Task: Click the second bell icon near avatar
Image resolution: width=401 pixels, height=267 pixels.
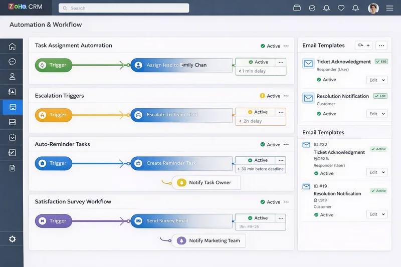Action: (355, 8)
